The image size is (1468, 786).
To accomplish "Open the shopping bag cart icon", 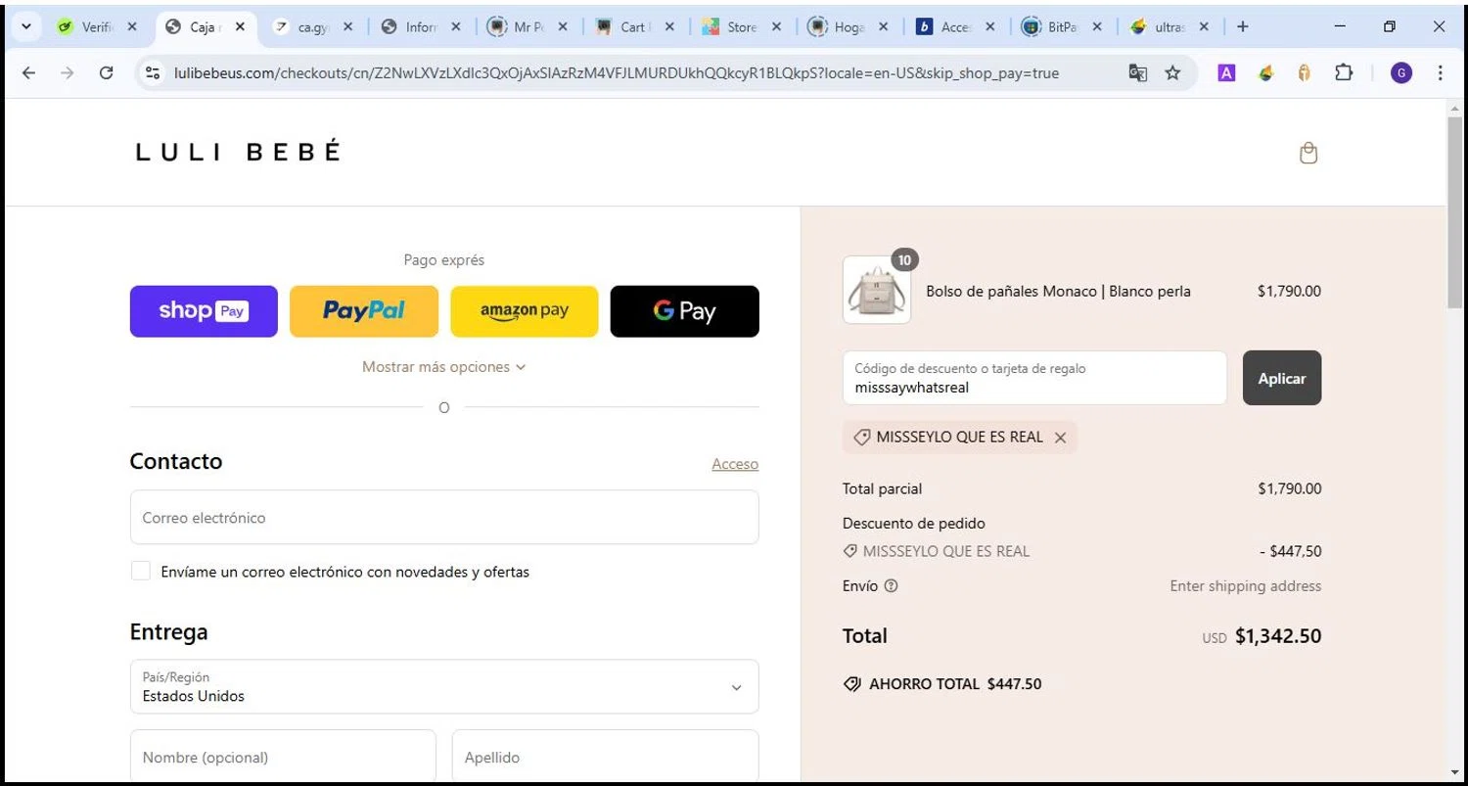I will click(x=1308, y=153).
